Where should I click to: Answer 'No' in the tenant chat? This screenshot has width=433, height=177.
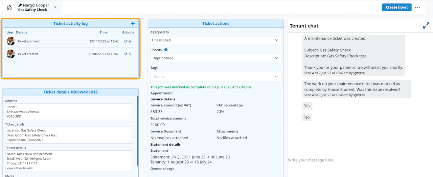(x=307, y=118)
